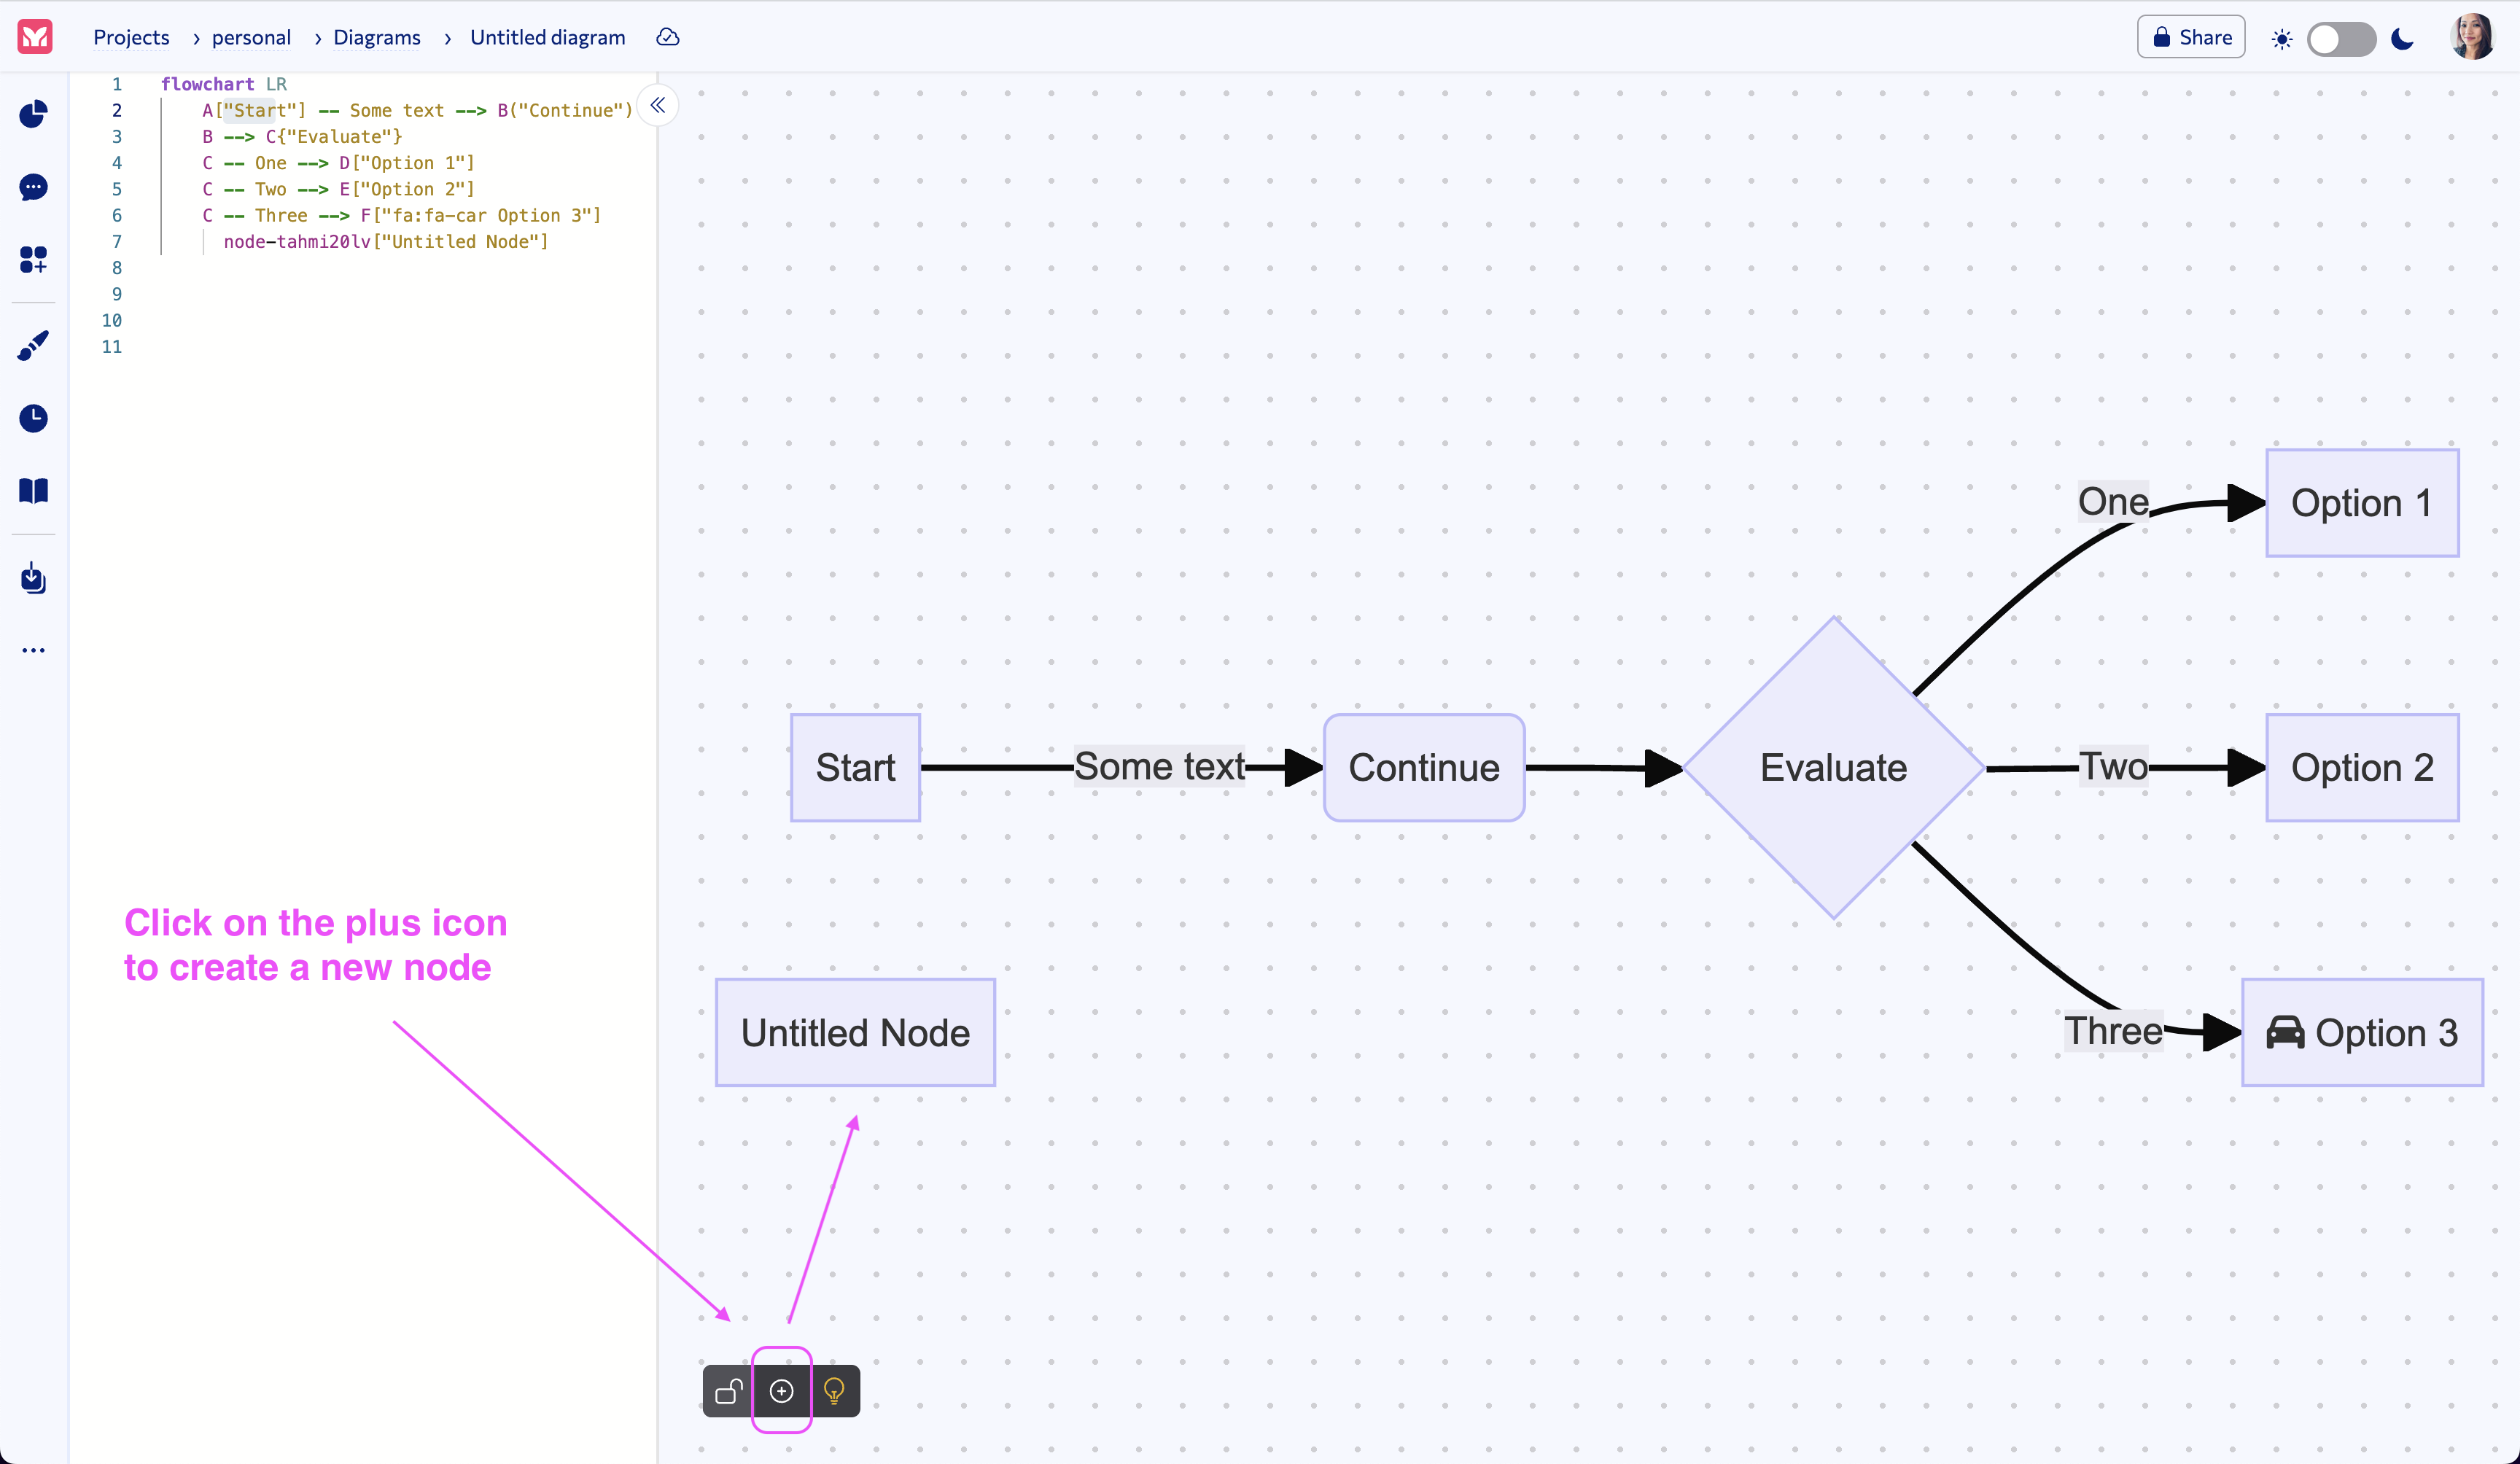Open documentation via the book icon
This screenshot has width=2520, height=1464.
click(33, 491)
